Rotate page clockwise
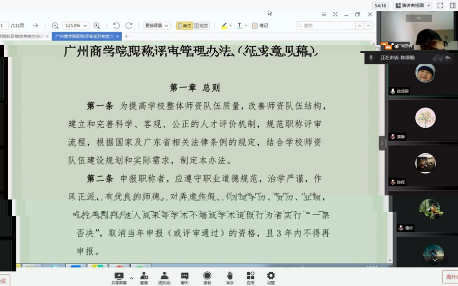Screen dimensions: 458x286 129,26
